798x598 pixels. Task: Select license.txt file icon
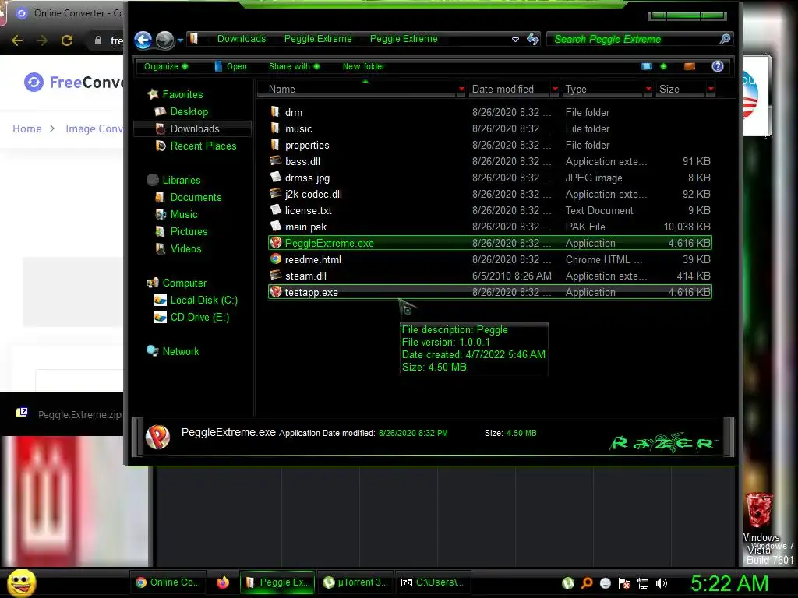pyautogui.click(x=275, y=209)
